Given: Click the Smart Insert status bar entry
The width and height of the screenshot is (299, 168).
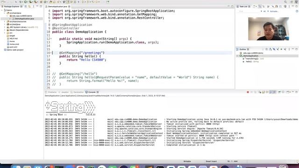Looking at the screenshot, I should tap(211, 161).
